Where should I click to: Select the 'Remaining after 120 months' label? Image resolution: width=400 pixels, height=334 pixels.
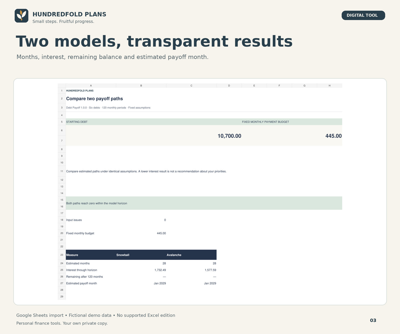[84, 277]
